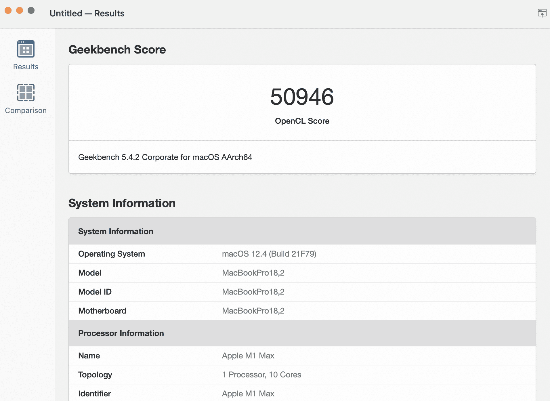
Task: Click the Untitled — Results window title
Action: pyautogui.click(x=87, y=13)
